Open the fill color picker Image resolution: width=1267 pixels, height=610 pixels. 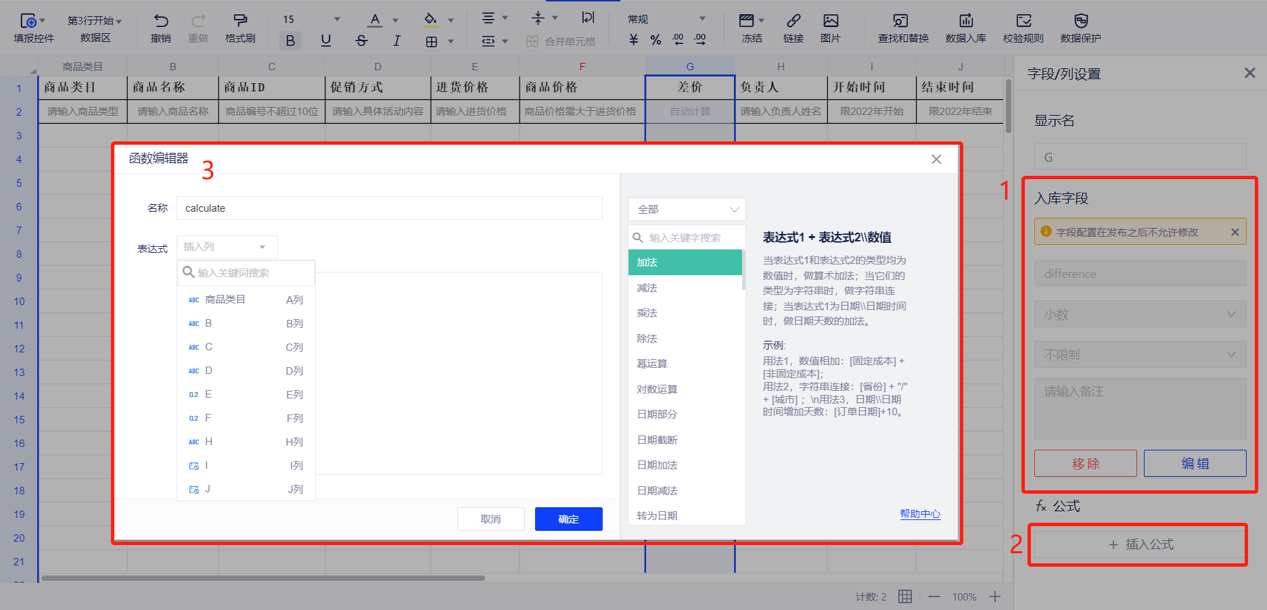point(431,19)
